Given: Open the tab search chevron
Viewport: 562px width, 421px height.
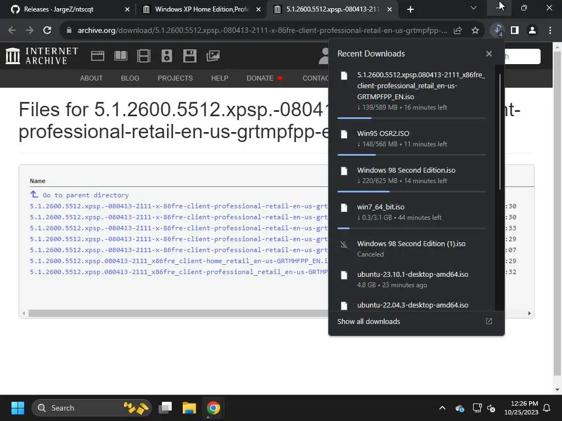Looking at the screenshot, I should [x=474, y=8].
